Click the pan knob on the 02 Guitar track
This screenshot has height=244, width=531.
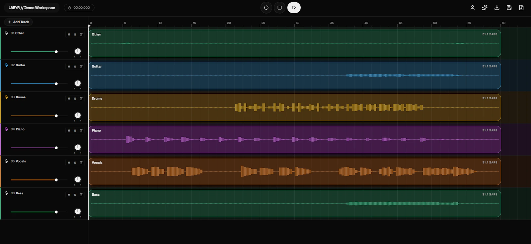[78, 83]
